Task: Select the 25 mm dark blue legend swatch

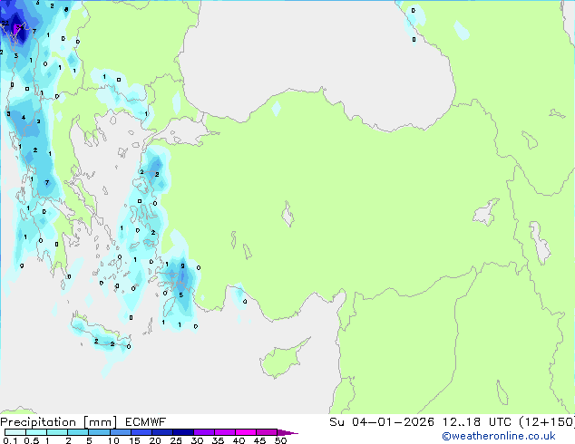Action: 183,432
